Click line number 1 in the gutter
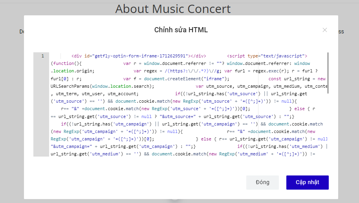 tap(42, 56)
